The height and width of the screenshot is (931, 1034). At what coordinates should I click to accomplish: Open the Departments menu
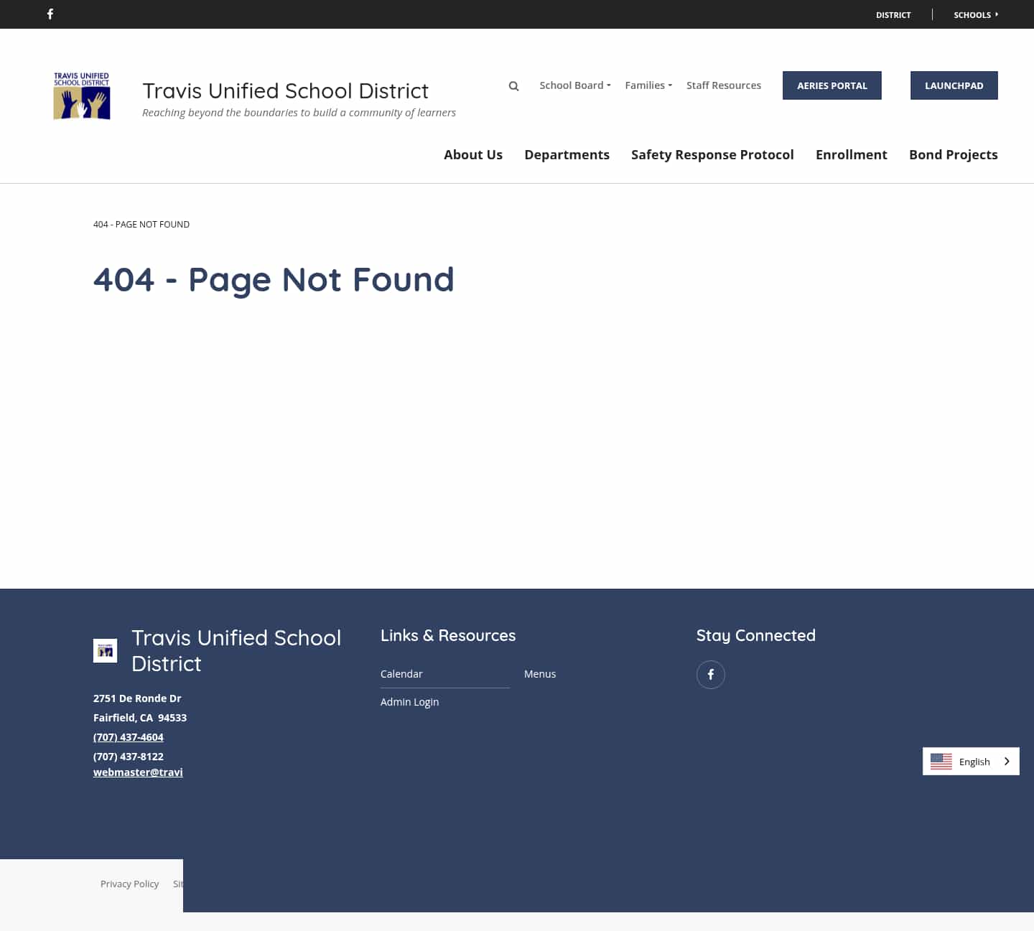point(567,154)
